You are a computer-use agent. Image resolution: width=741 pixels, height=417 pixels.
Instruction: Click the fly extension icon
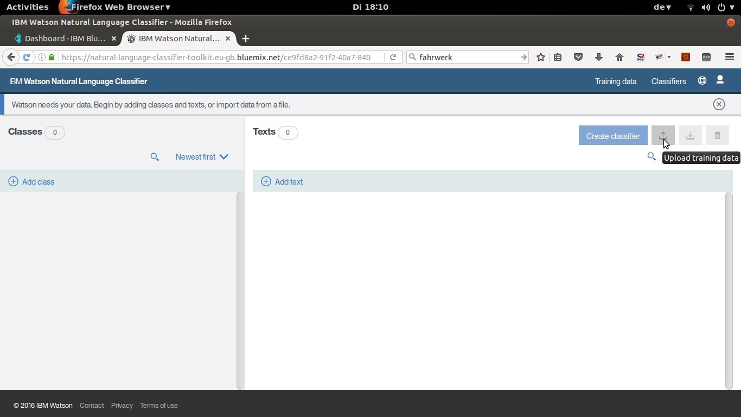(x=660, y=57)
